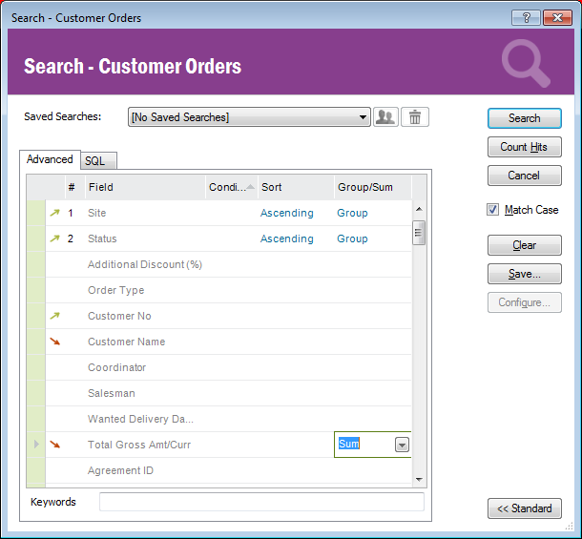582x539 pixels.
Task: Click the green arrow beside Customer No
Action: [54, 316]
